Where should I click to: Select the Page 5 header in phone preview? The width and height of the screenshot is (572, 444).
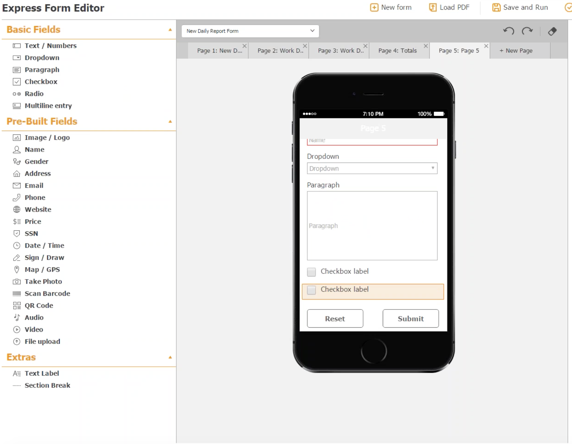(373, 129)
